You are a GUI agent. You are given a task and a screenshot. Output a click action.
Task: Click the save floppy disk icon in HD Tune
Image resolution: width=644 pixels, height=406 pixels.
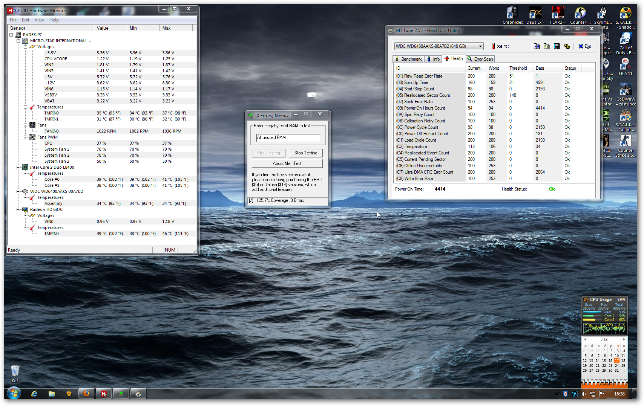[x=557, y=46]
